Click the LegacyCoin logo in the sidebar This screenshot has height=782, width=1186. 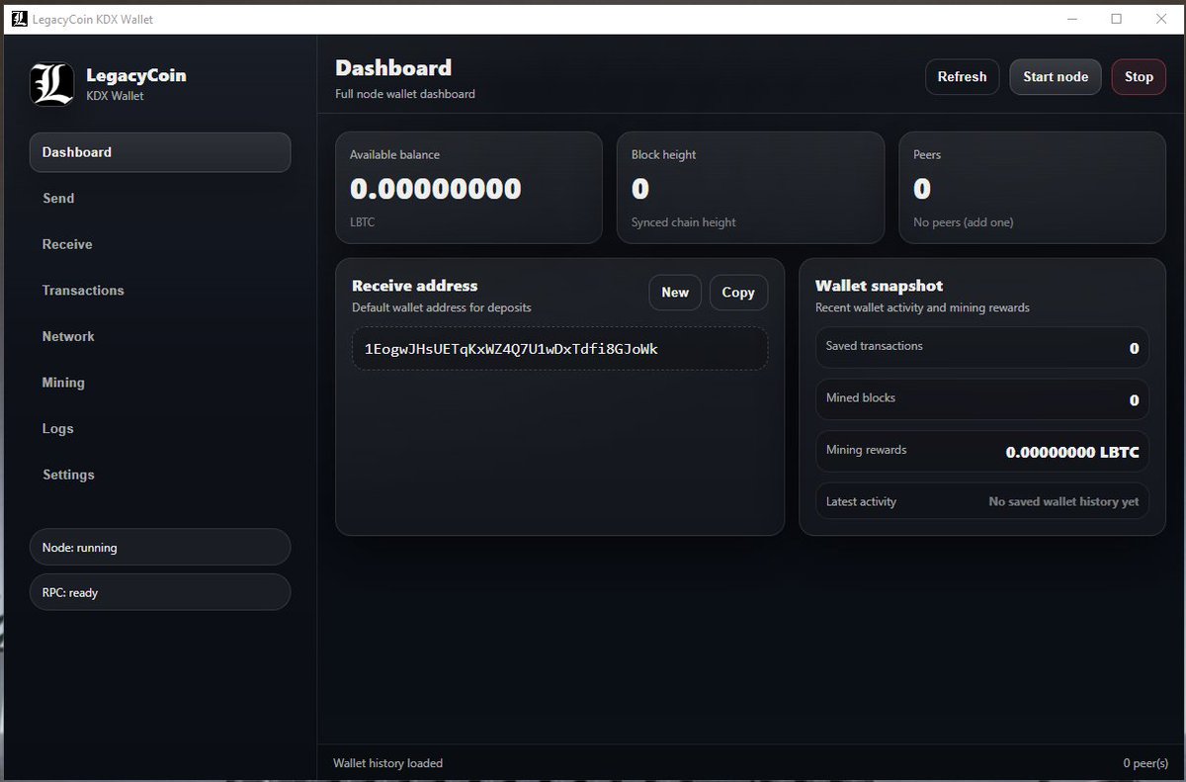click(52, 85)
